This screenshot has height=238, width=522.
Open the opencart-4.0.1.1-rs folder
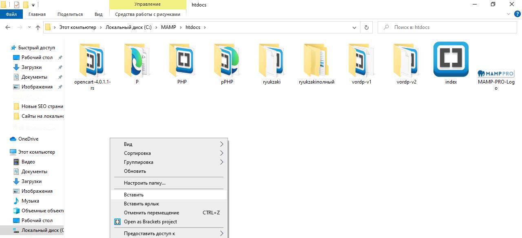(92, 61)
